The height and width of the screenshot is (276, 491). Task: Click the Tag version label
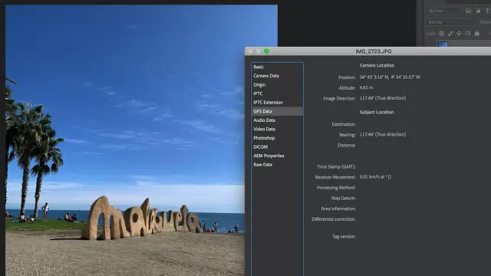pyautogui.click(x=344, y=237)
